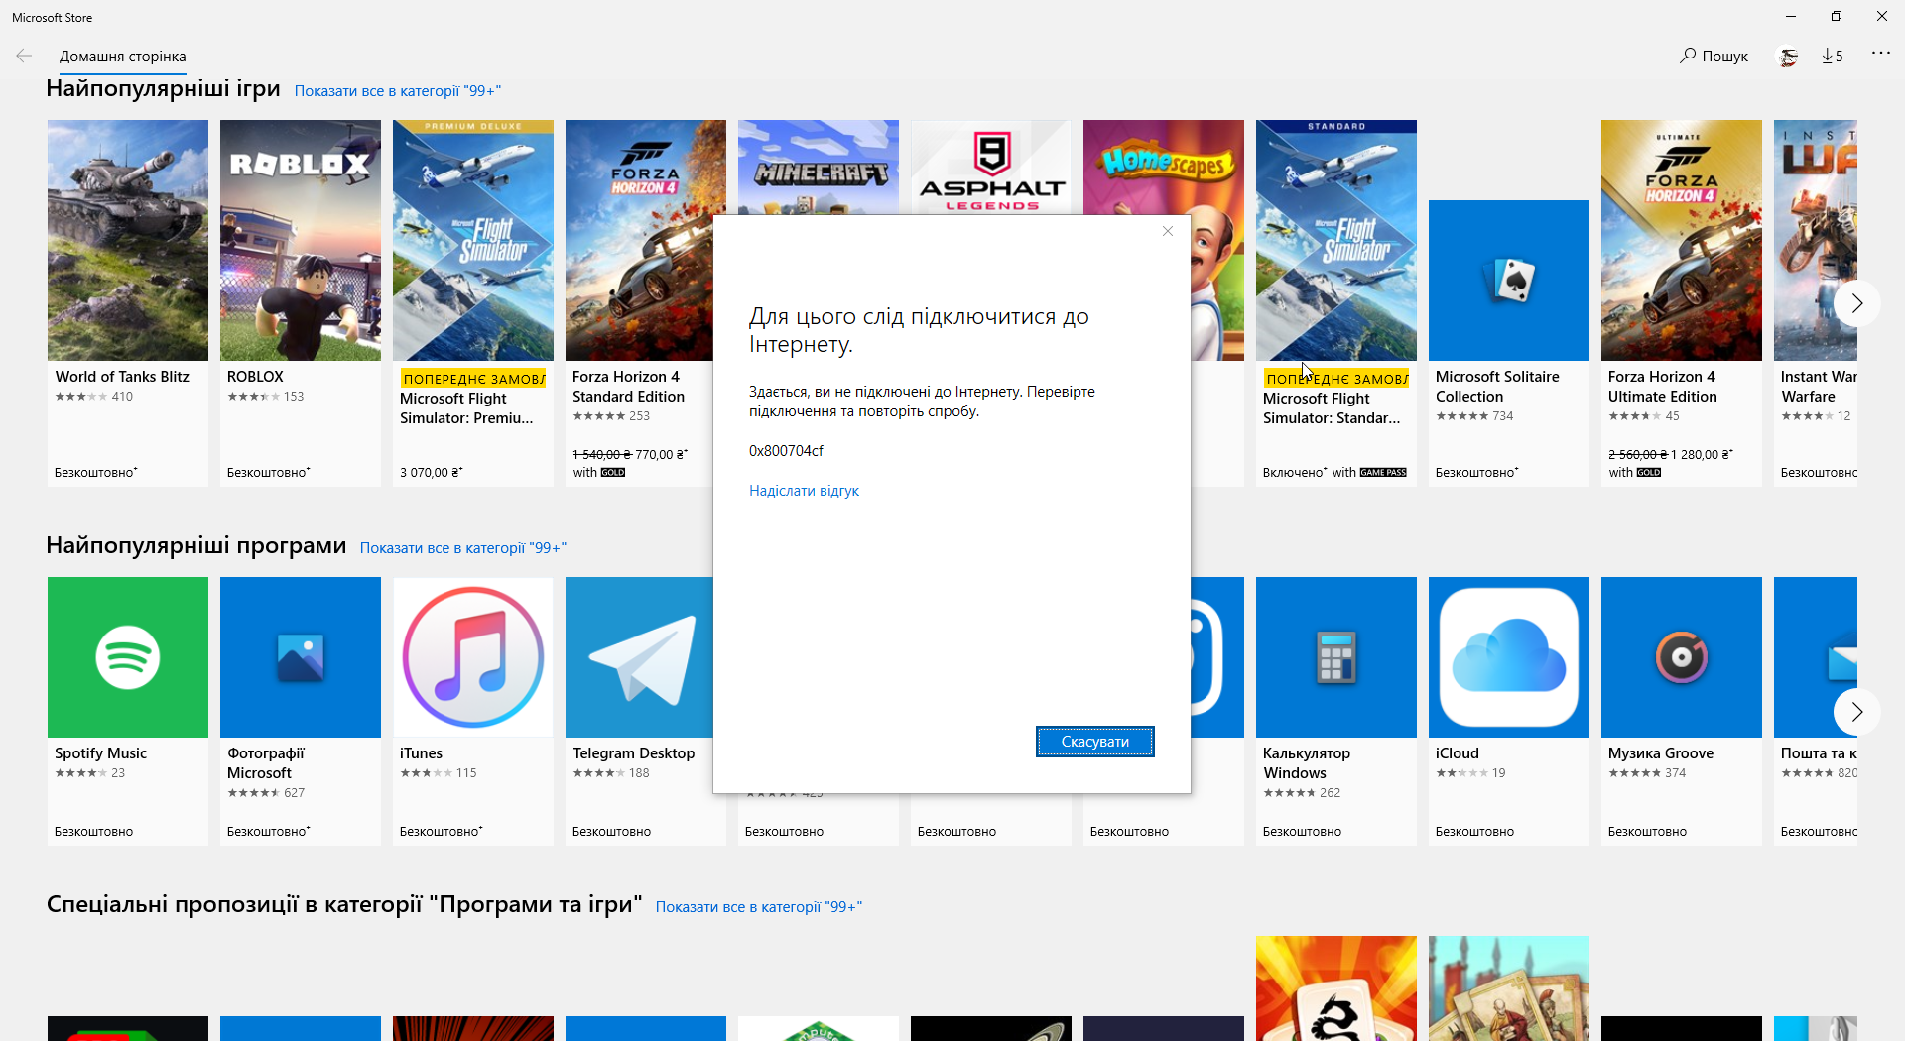
Task: Click the iCloud title text
Action: coord(1457,753)
